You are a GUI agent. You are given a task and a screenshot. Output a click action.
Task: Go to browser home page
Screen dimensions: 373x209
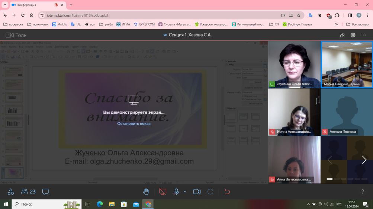[x=31, y=15]
